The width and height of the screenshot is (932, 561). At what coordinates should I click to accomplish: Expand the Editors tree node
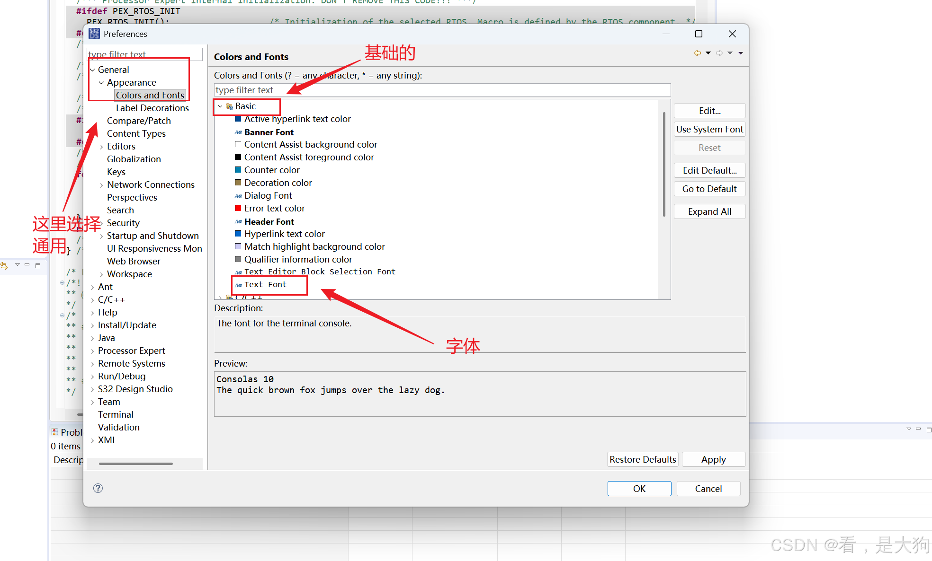pos(101,147)
